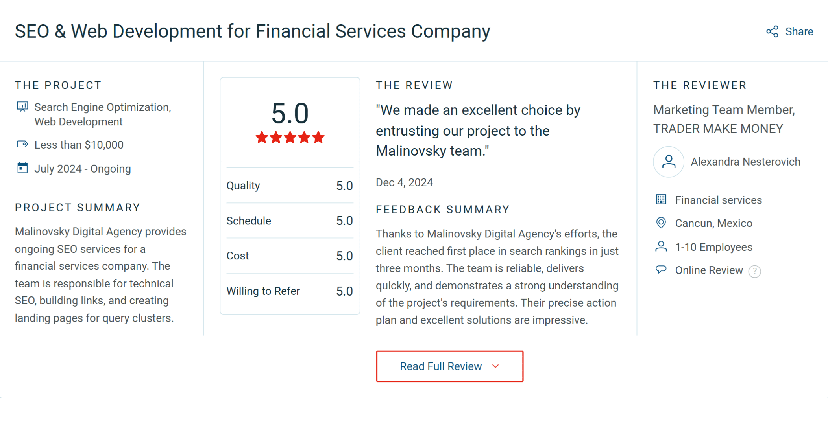Click the review title heading
The image size is (828, 434).
252,31
